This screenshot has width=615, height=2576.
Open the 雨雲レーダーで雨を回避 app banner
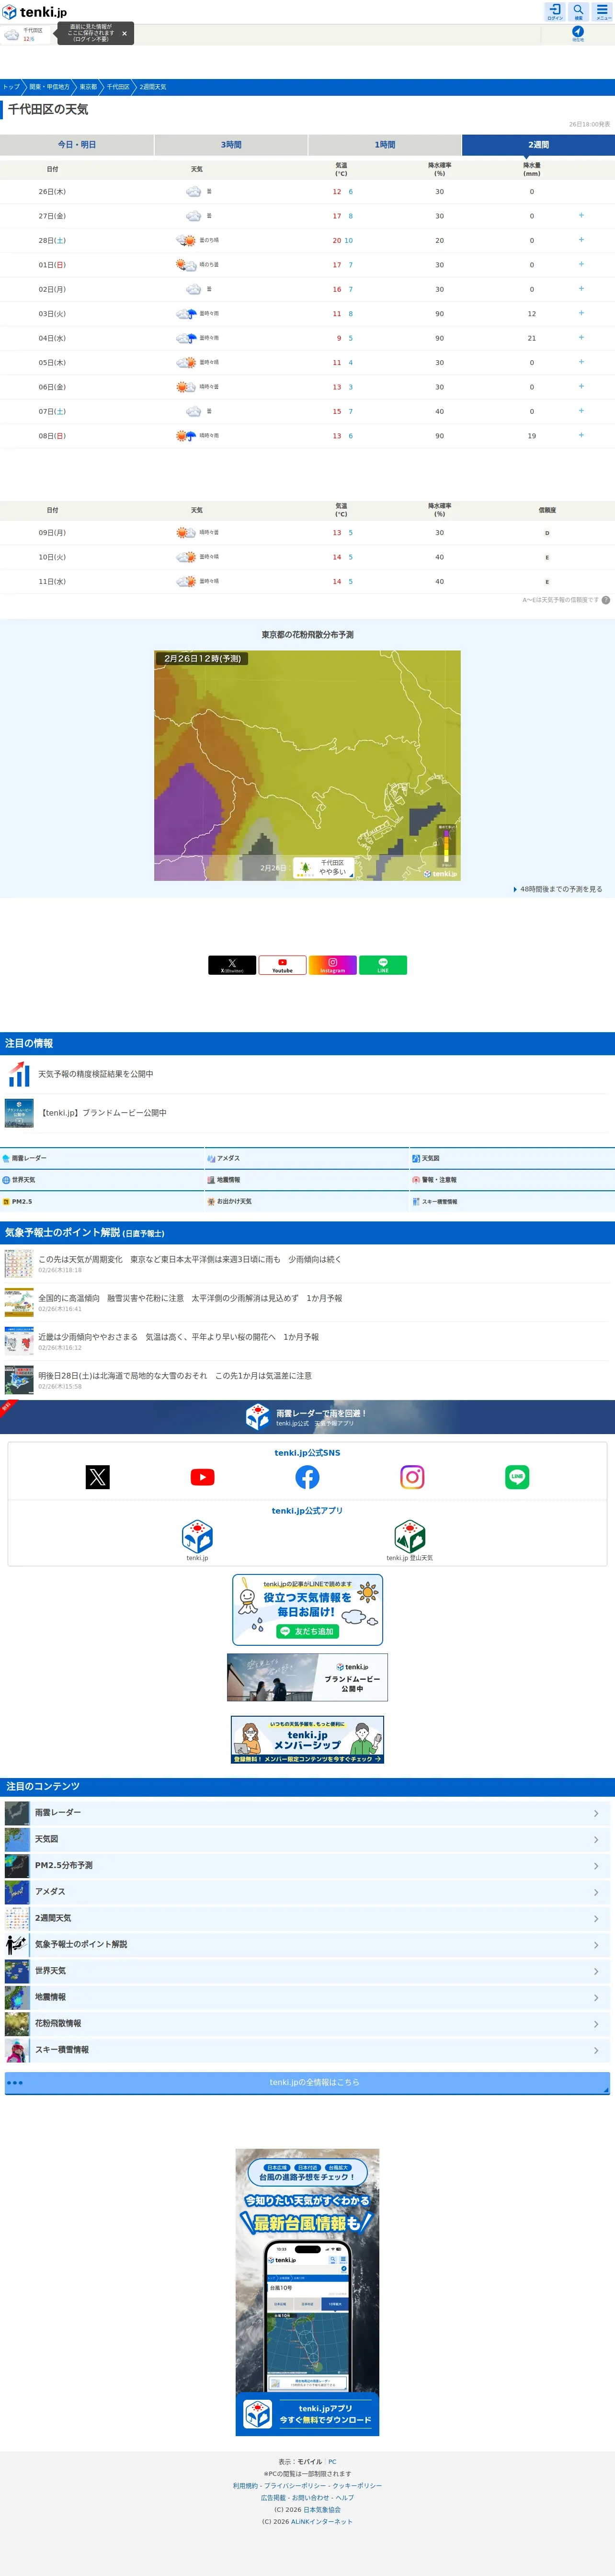[307, 1418]
